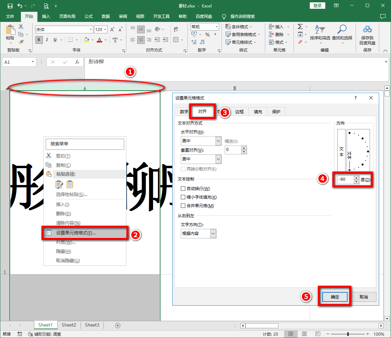
Task: Increase decimal places
Action: pos(194,42)
